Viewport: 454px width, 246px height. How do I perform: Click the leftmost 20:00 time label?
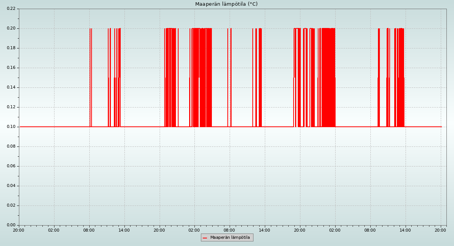point(19,230)
